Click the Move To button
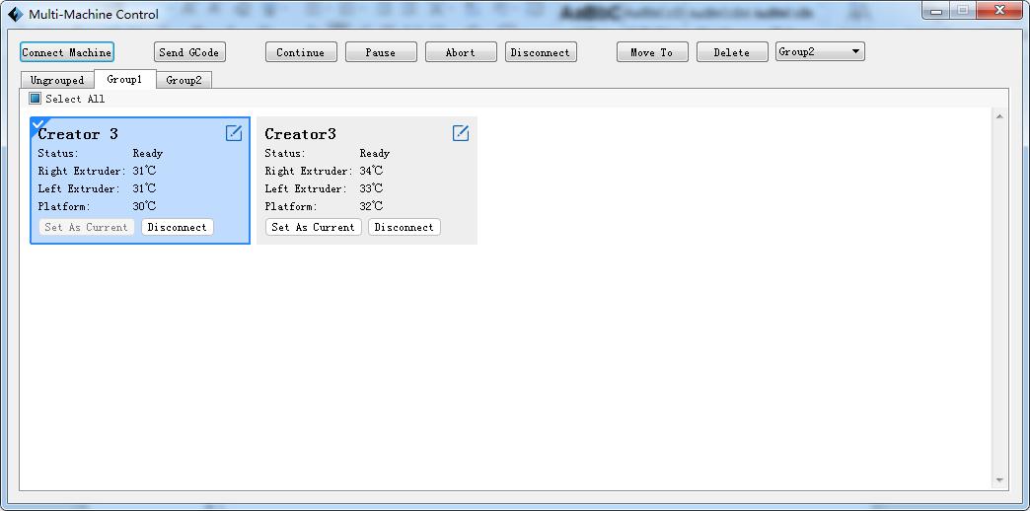Image resolution: width=1030 pixels, height=511 pixels. [652, 52]
